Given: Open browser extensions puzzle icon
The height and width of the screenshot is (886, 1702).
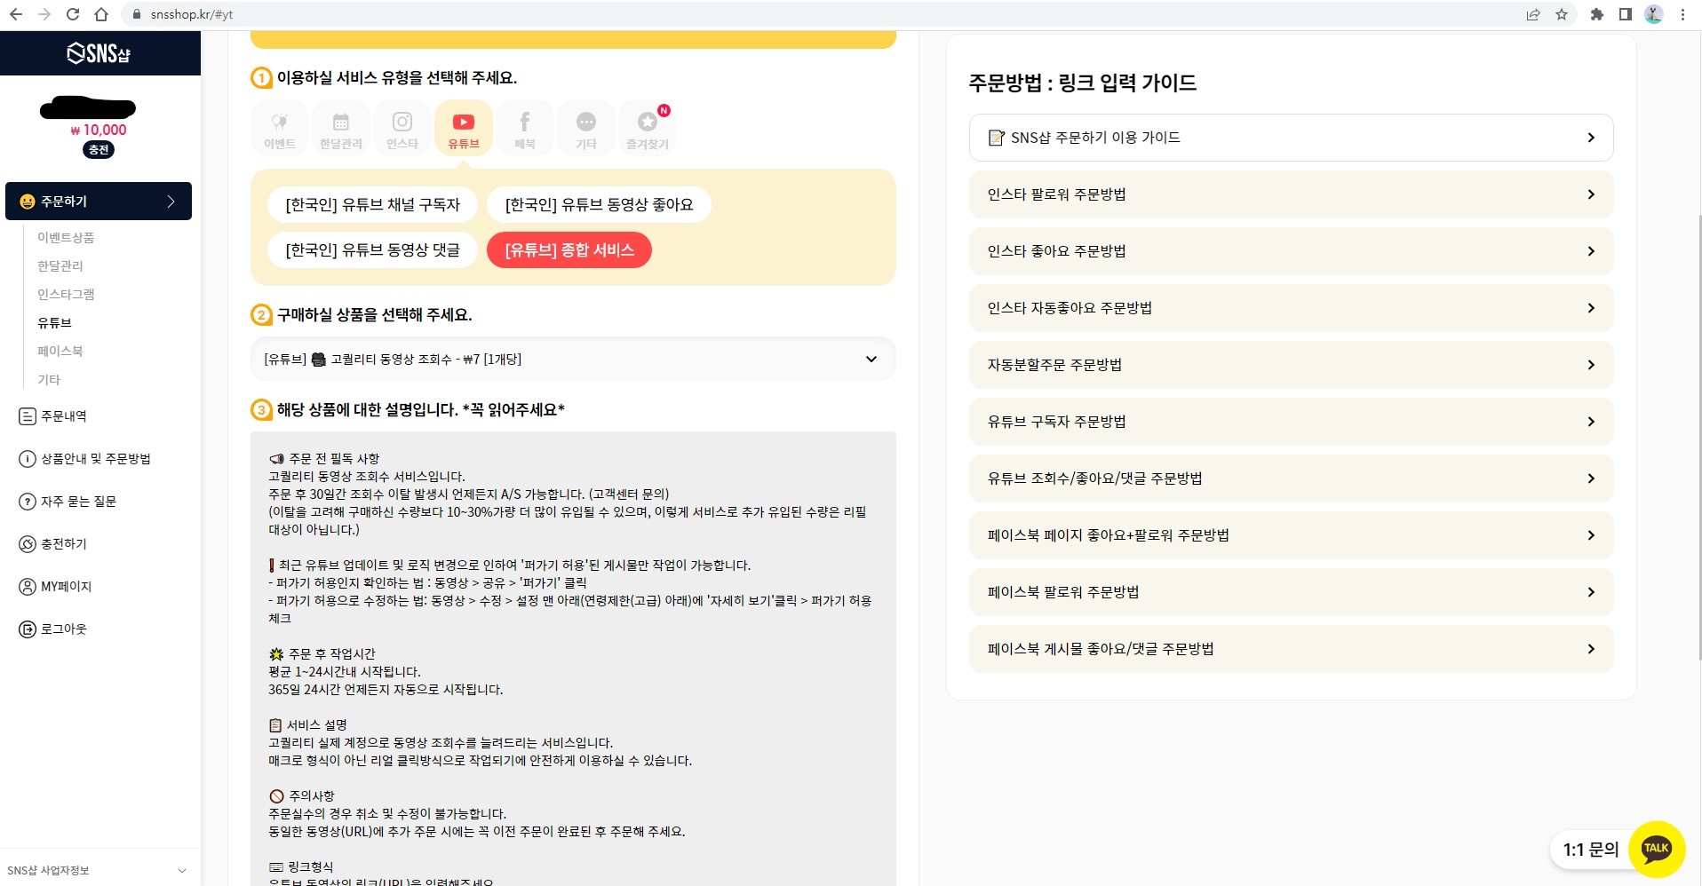Looking at the screenshot, I should (1597, 14).
